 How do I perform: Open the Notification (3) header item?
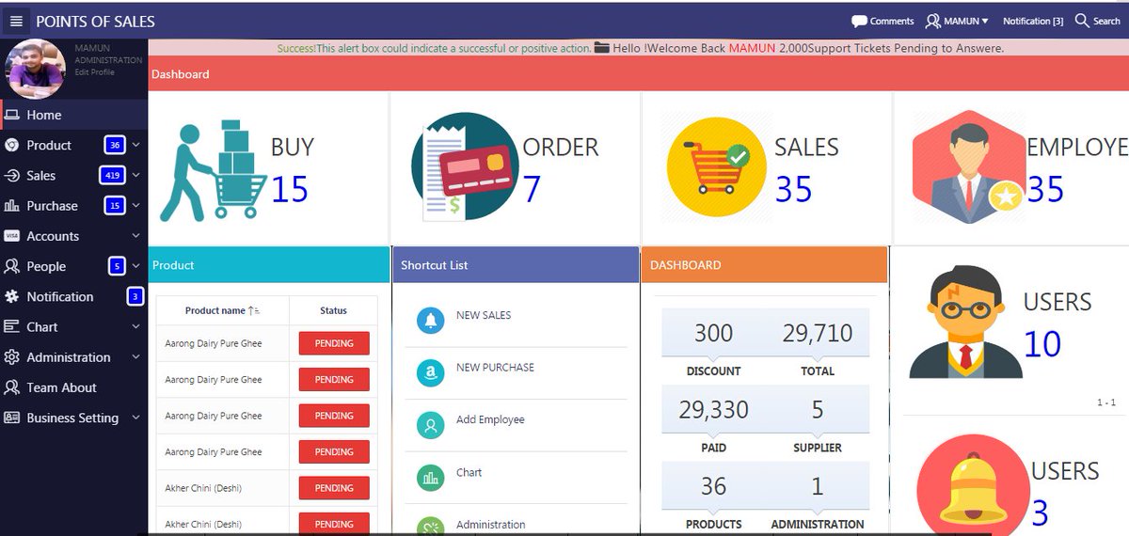click(1033, 21)
